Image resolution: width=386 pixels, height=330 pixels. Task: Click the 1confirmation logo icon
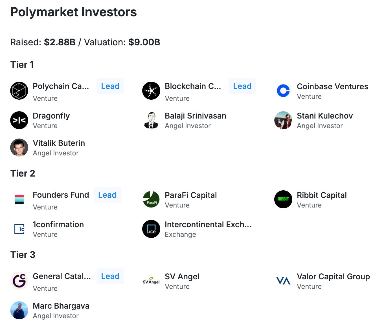point(19,229)
